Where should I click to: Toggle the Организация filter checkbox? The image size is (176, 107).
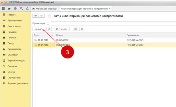point(48,23)
